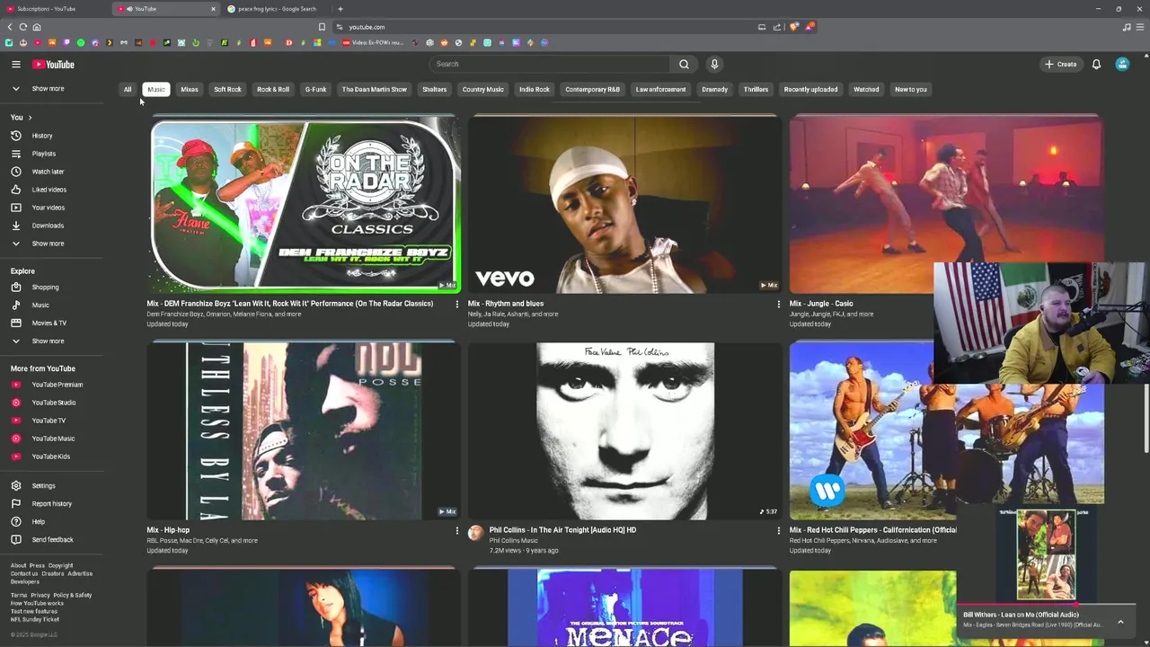Open Settings in the sidebar
This screenshot has height=647, width=1150.
click(43, 486)
